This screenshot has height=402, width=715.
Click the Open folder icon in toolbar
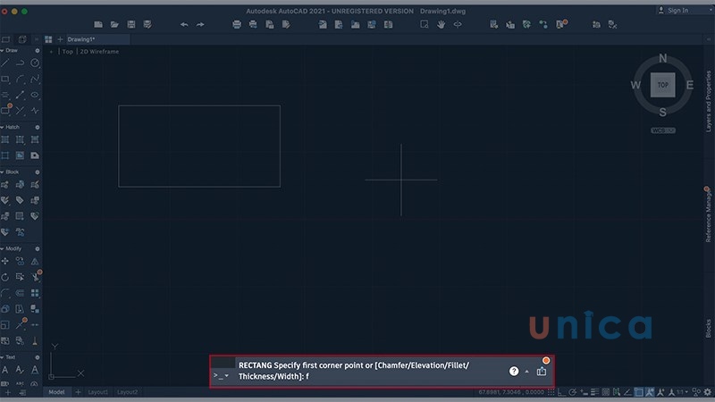click(x=114, y=25)
